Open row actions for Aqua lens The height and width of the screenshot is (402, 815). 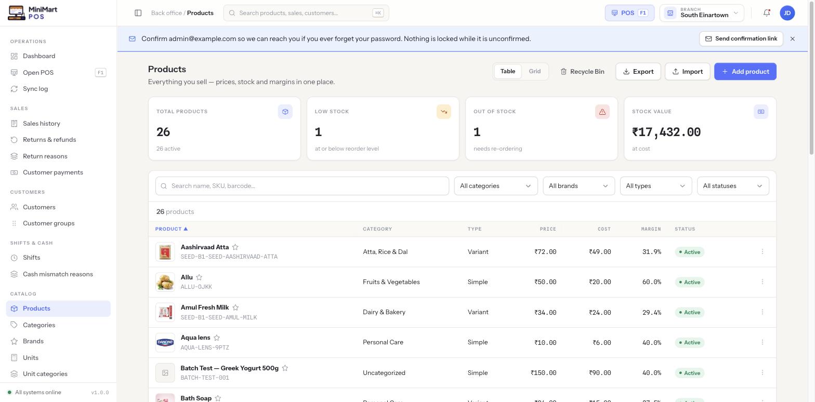763,342
